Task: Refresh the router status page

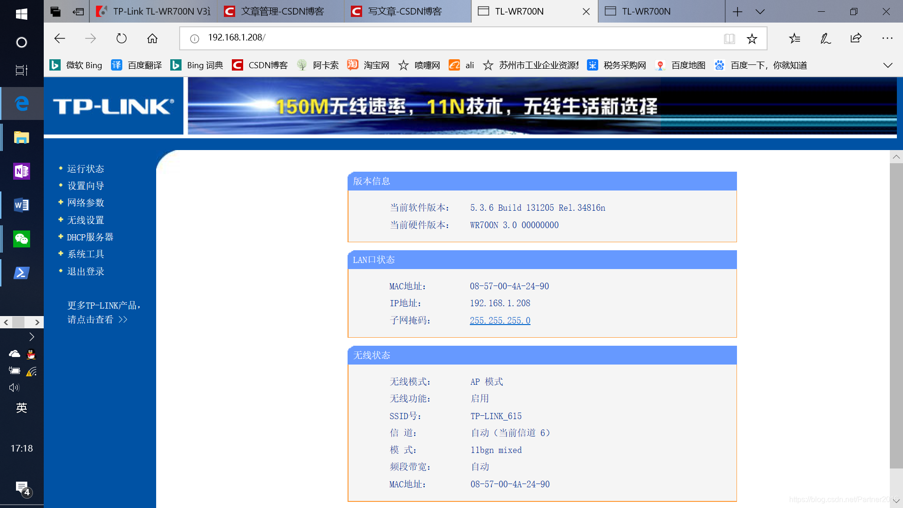Action: pos(121,38)
